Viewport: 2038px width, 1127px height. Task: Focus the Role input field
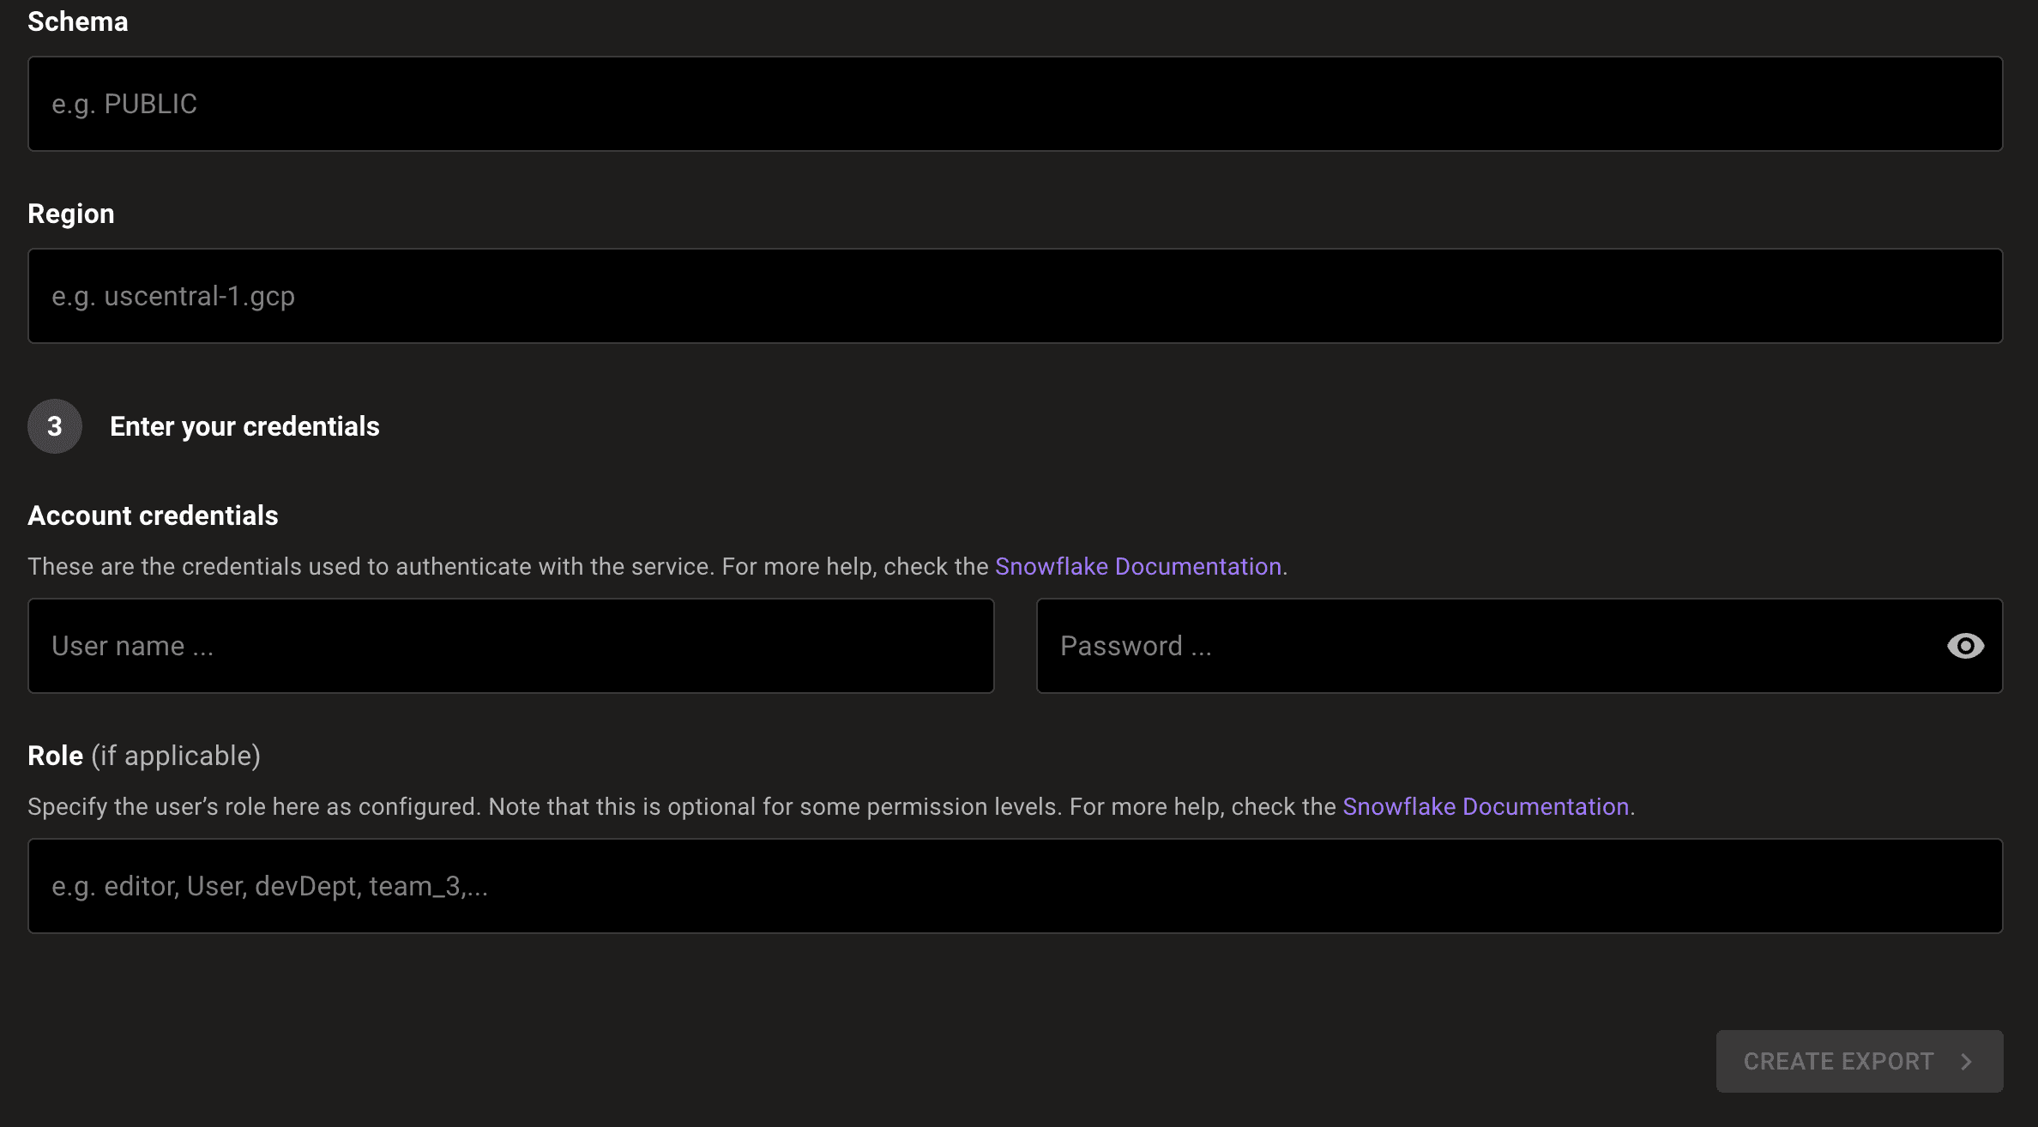click(x=1015, y=886)
